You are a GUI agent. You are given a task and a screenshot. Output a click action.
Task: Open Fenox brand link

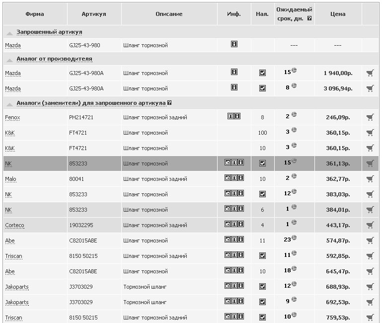[x=12, y=117]
